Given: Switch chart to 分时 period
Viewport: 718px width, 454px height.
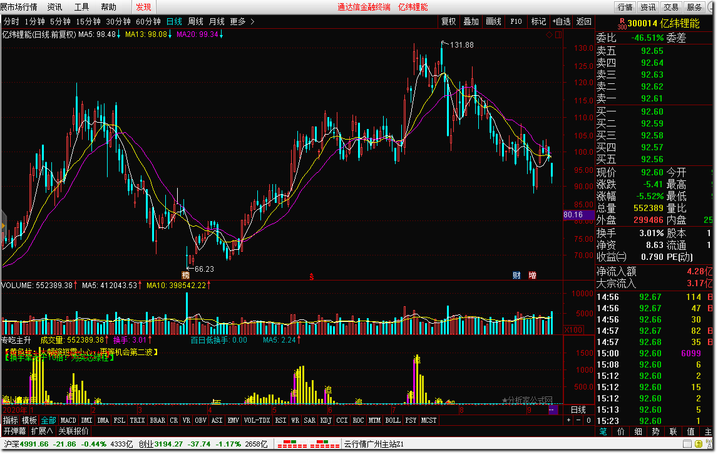Looking at the screenshot, I should pyautogui.click(x=11, y=21).
